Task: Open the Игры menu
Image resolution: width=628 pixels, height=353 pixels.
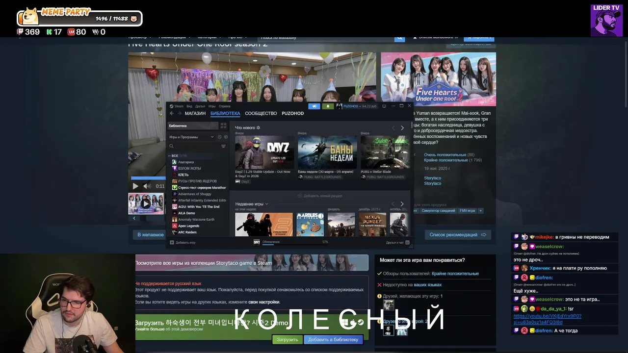Action: 212,106
